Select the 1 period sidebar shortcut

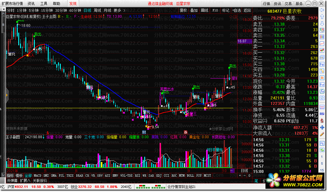tap(322, 157)
